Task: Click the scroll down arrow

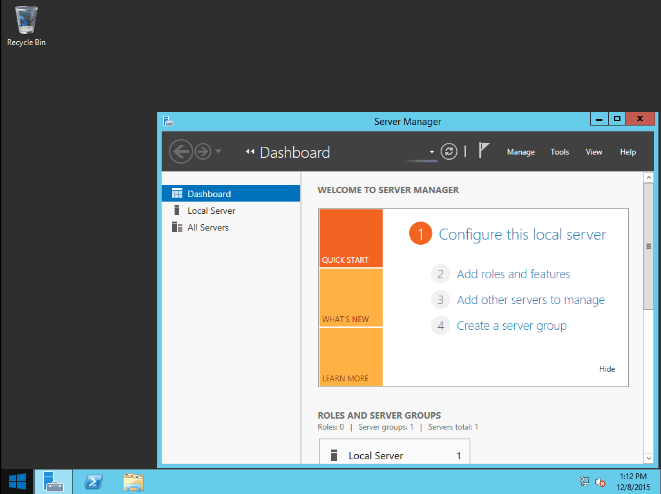Action: tap(649, 458)
